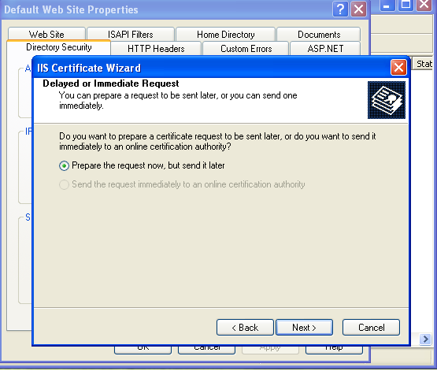Close the Default Web Site Properties dialog
The height and width of the screenshot is (371, 437).
pos(358,9)
